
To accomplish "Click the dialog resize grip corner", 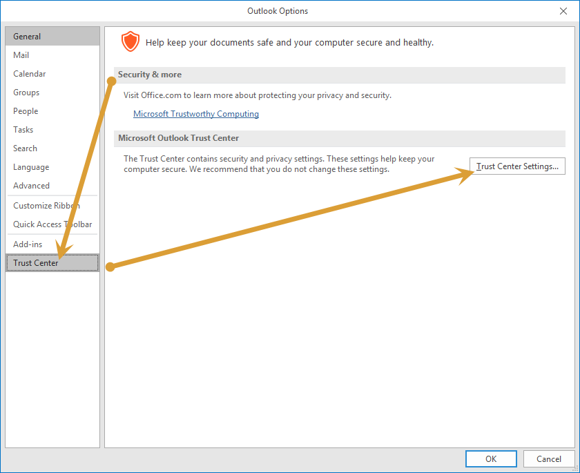I will pyautogui.click(x=576, y=469).
